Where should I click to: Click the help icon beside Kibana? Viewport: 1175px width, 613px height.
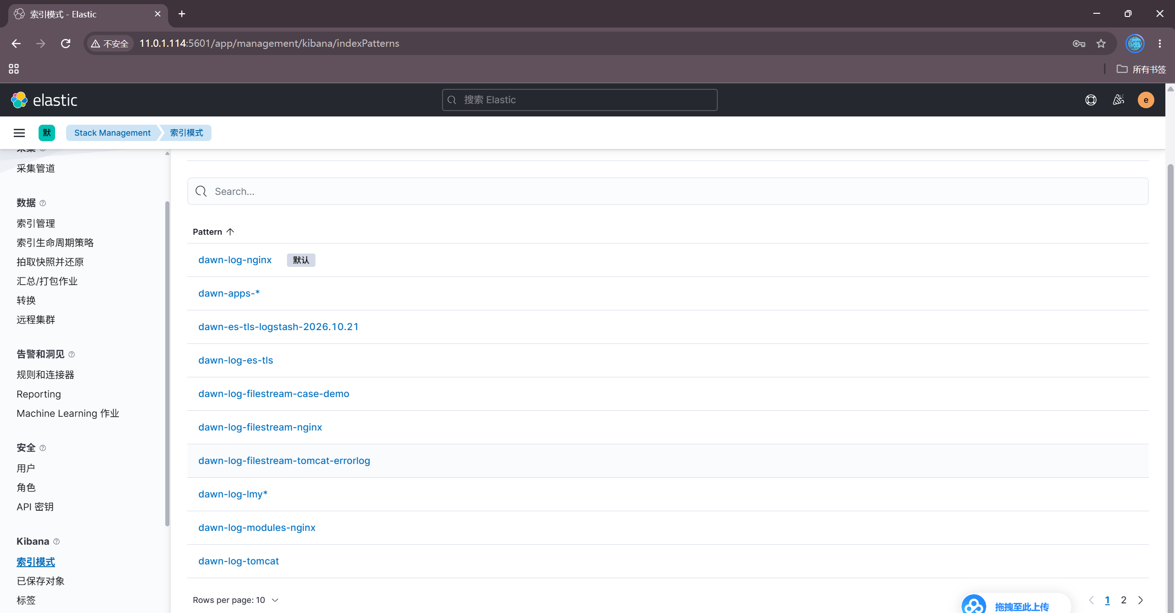point(56,541)
